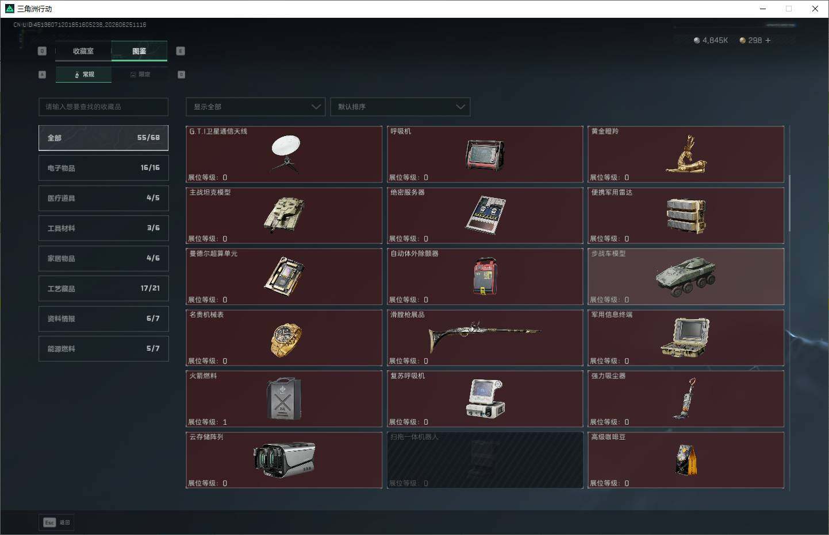This screenshot has width=829, height=535.
Task: Select the 名贵机械表 gold watch icon
Action: (286, 340)
